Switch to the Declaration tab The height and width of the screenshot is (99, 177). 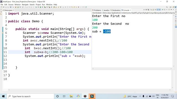[x=116, y=10]
